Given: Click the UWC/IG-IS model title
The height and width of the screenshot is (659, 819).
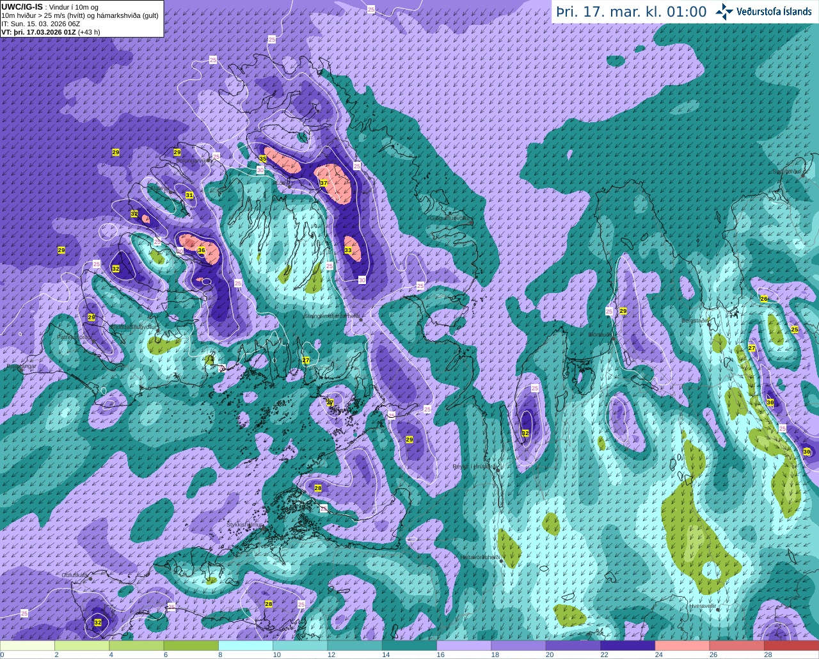Looking at the screenshot, I should click(x=22, y=6).
